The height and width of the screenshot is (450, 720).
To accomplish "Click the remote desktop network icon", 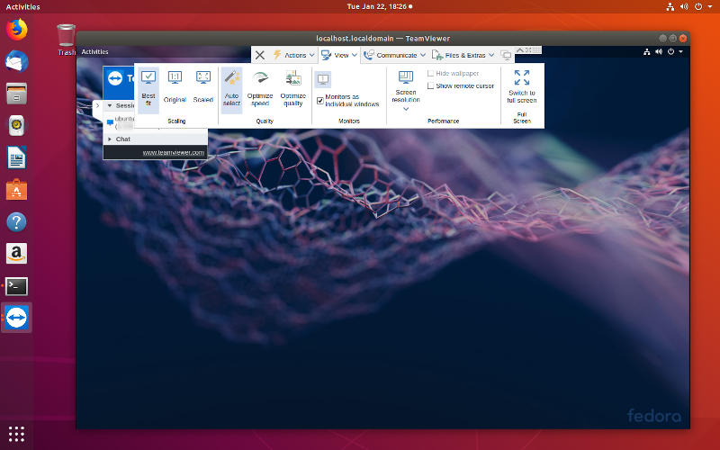I will [x=646, y=52].
